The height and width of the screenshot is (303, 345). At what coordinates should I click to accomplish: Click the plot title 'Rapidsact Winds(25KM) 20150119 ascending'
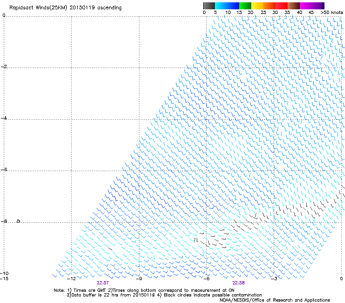point(65,8)
